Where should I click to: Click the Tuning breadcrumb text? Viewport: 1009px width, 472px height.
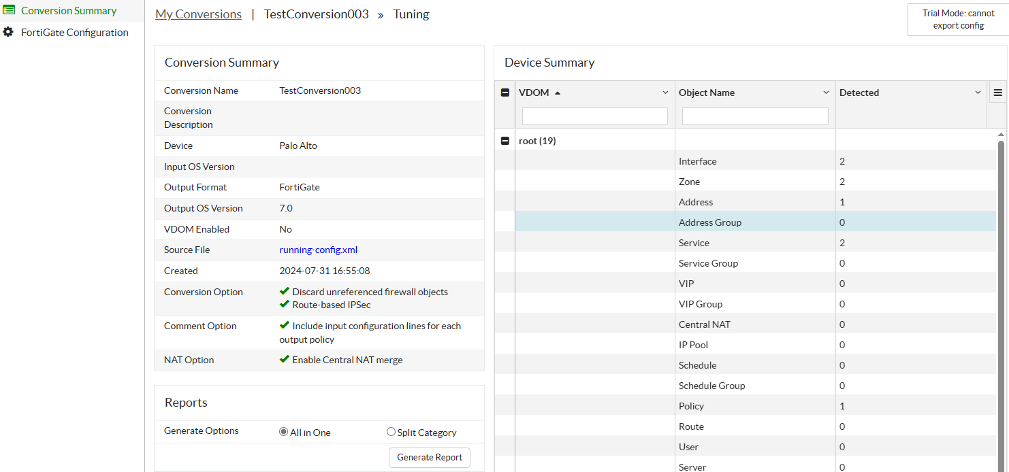(411, 14)
